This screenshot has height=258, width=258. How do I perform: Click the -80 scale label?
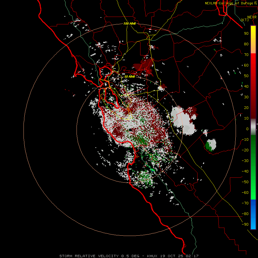245,214
